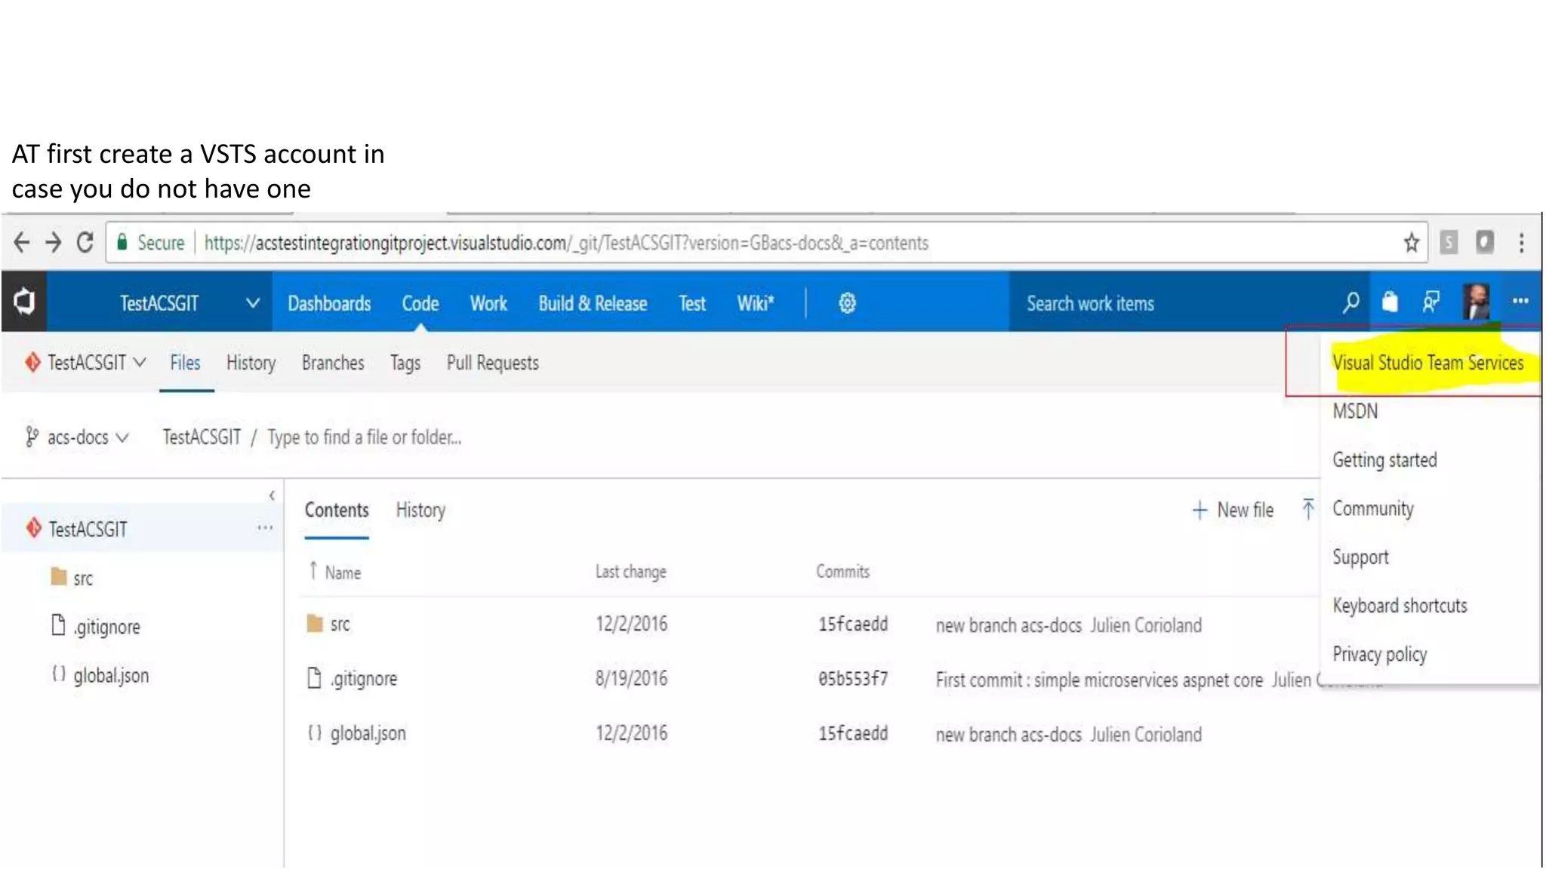
Task: Open the browser three-dot menu
Action: [x=1522, y=243]
